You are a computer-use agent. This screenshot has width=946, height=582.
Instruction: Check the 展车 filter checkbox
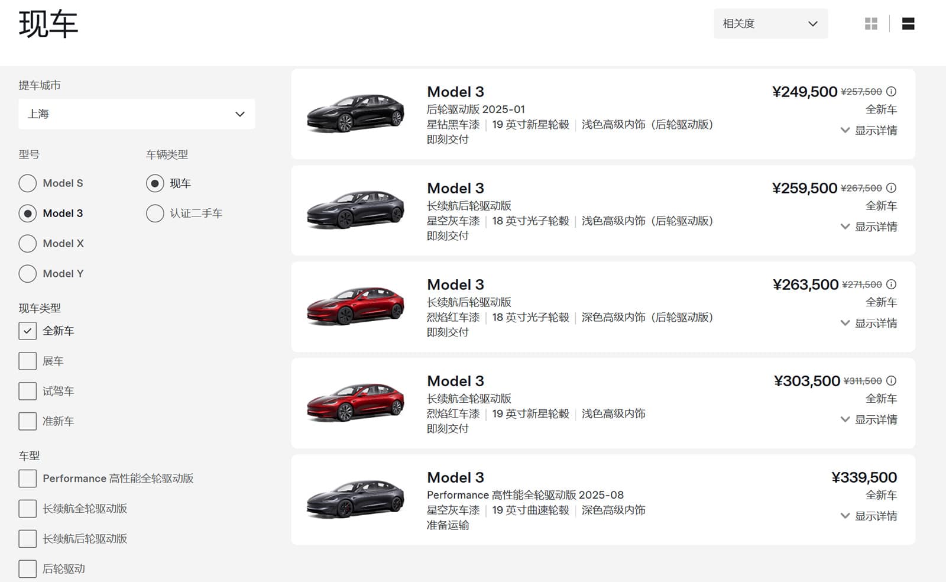click(x=27, y=360)
